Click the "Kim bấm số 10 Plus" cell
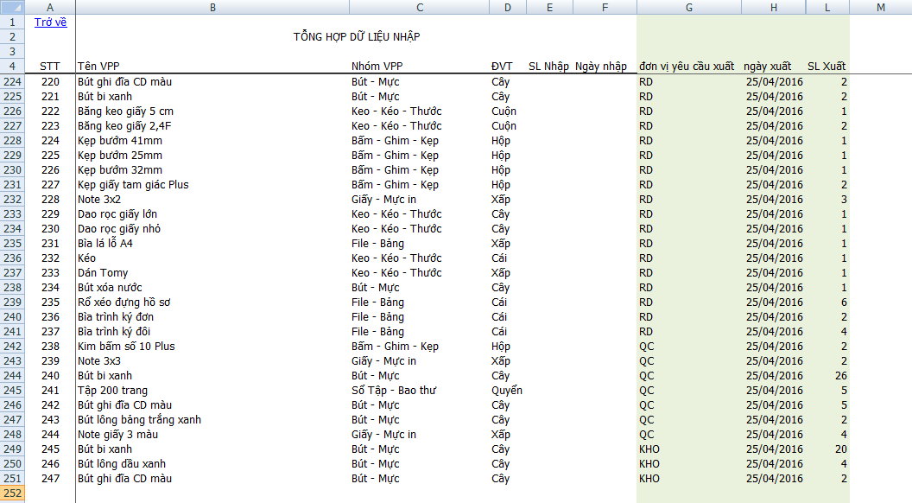The width and height of the screenshot is (912, 503). [x=126, y=347]
